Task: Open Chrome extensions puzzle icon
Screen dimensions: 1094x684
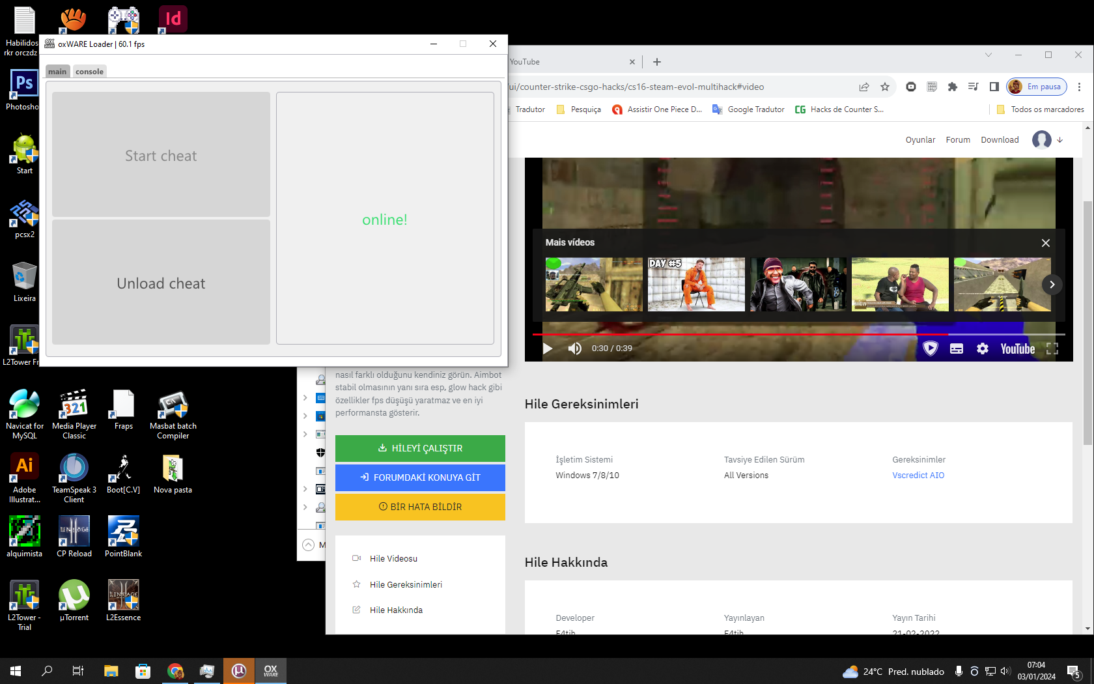Action: point(953,87)
